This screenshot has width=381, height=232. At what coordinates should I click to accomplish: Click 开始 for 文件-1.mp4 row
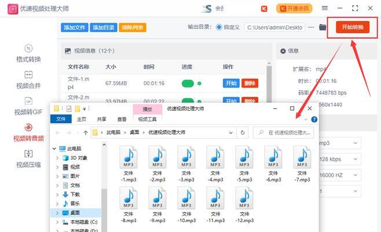pos(231,84)
